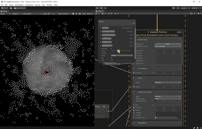Click the Play button in Unity toolbar
This screenshot has height=129, width=202.
click(97, 8)
